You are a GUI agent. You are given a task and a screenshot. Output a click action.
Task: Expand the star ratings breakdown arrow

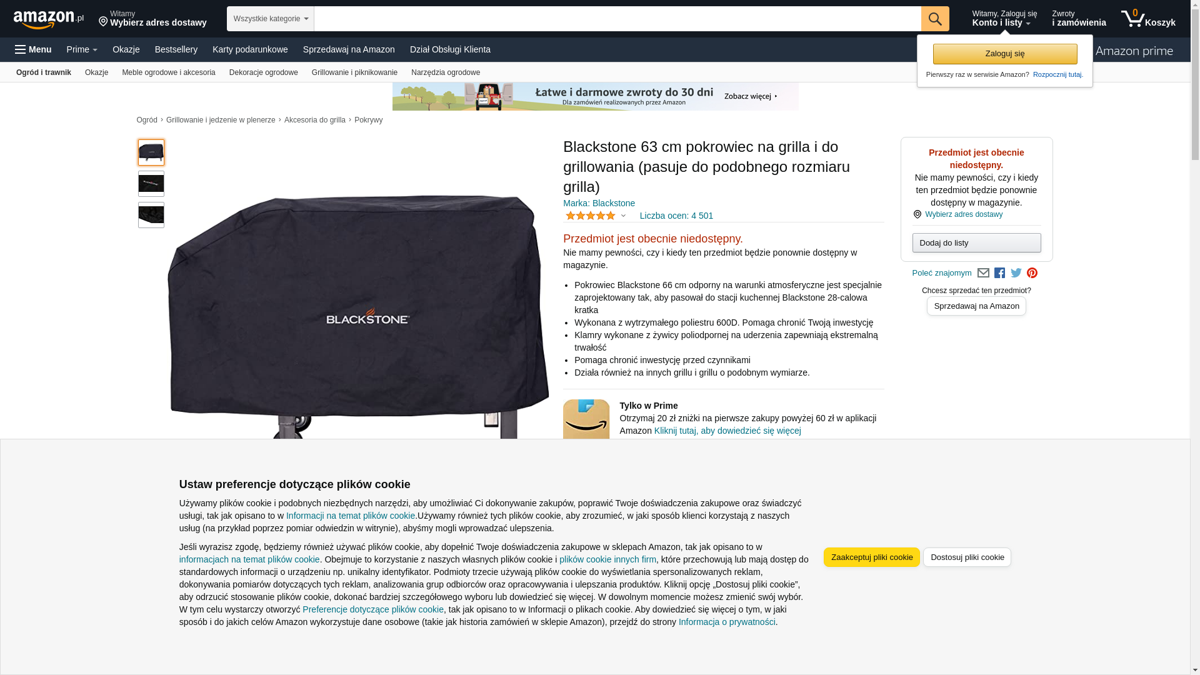click(x=623, y=216)
